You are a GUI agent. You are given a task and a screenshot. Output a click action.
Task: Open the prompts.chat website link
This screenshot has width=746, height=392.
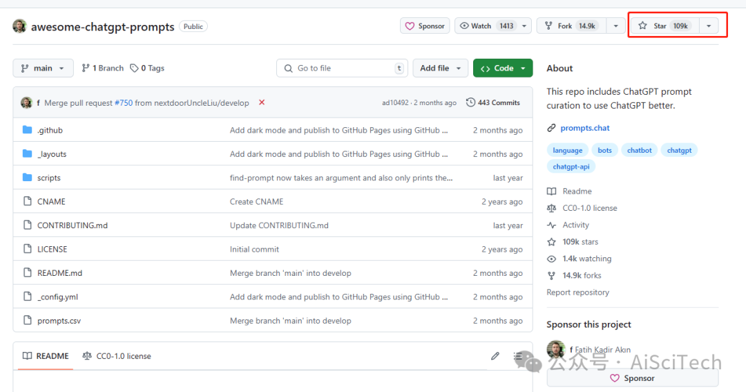click(x=584, y=128)
